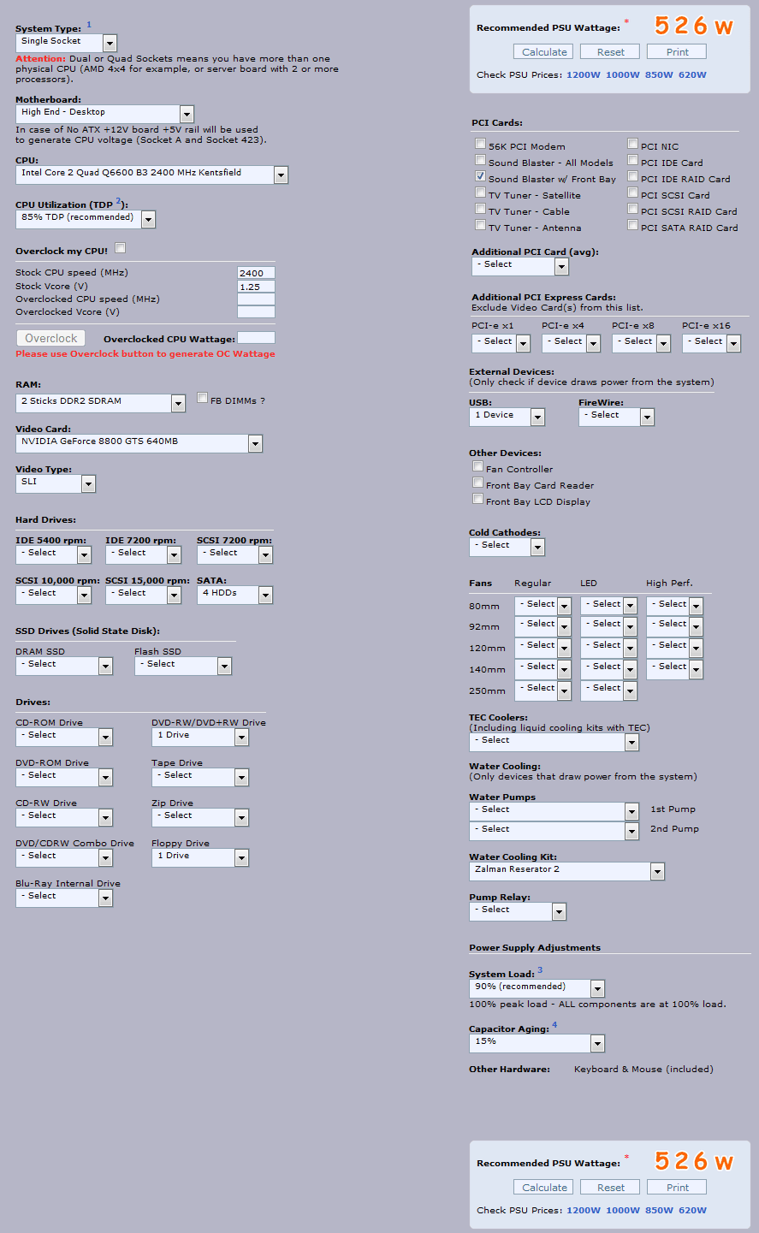
Task: Click the top Reset button
Action: click(x=611, y=52)
